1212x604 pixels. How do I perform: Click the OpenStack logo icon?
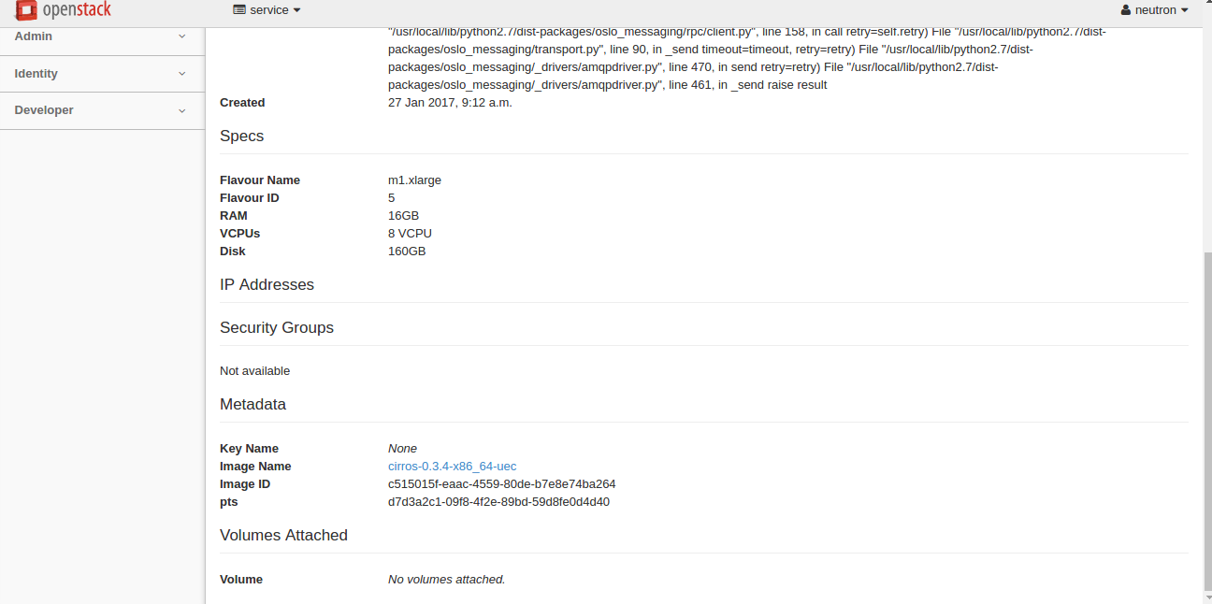point(26,10)
